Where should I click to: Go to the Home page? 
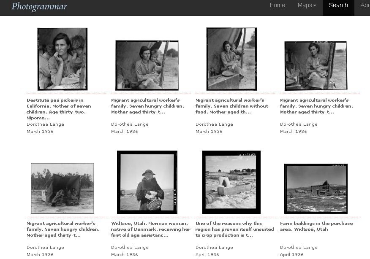277,5
